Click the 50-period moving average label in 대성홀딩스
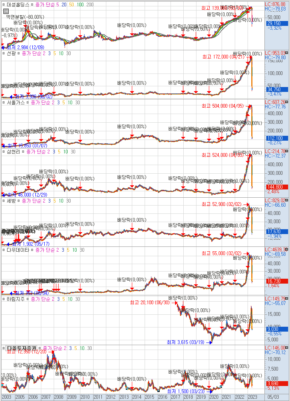 coord(71,5)
